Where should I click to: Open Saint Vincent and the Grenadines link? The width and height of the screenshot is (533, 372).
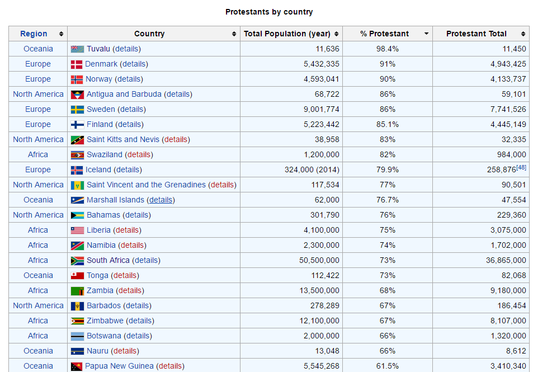[x=146, y=185]
